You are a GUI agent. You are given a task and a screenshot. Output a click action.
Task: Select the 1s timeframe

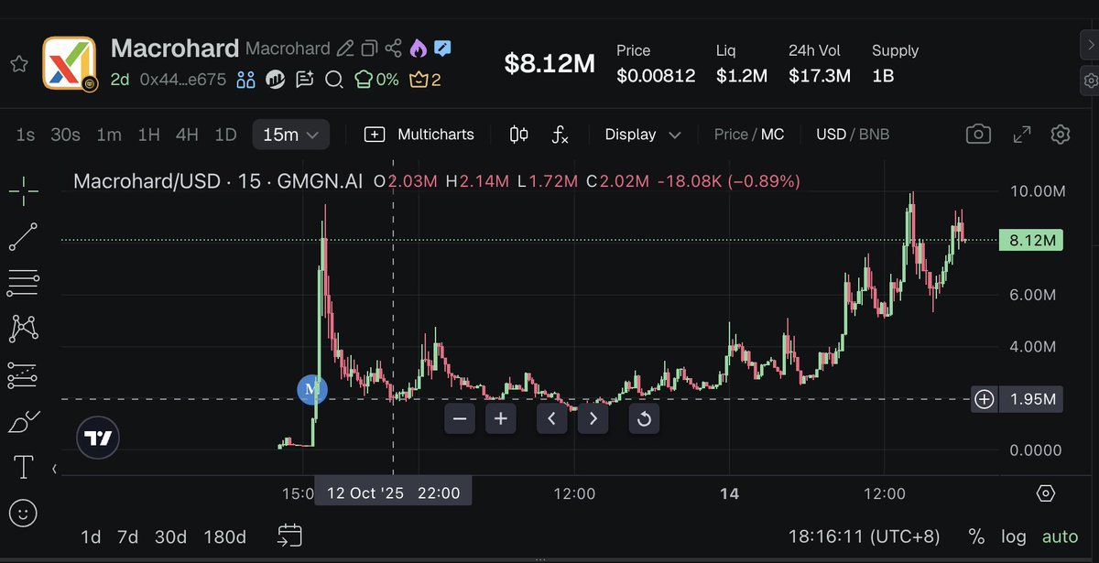(26, 135)
